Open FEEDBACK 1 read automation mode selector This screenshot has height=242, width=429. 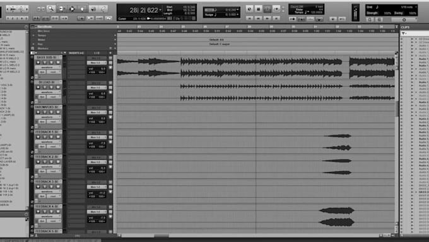point(54,147)
